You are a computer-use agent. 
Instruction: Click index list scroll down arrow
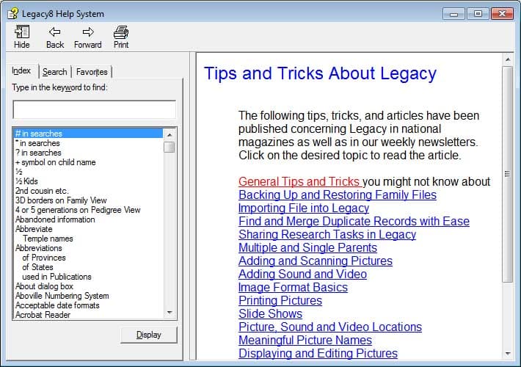click(x=170, y=313)
